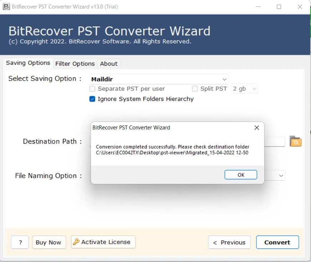
Task: Maximize the PST Converter Wizard window
Action: click(279, 7)
